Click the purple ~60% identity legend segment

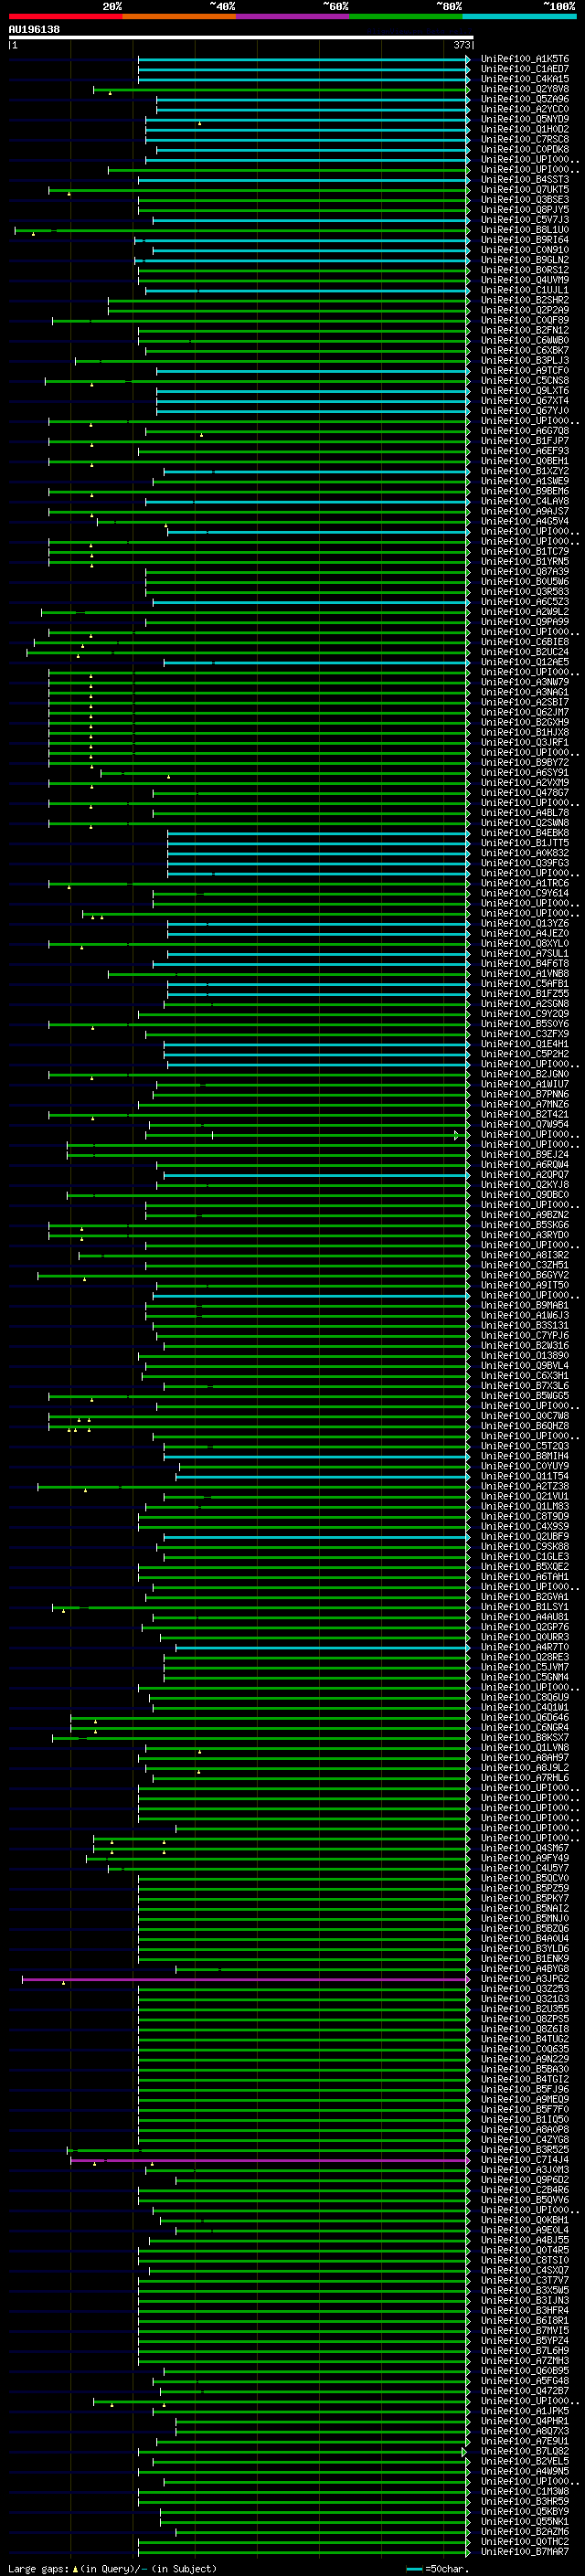coord(293,17)
